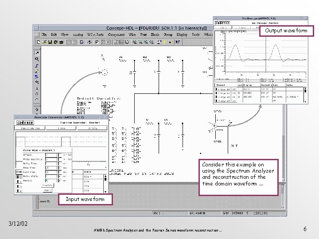Open the File menu

(x=44, y=35)
